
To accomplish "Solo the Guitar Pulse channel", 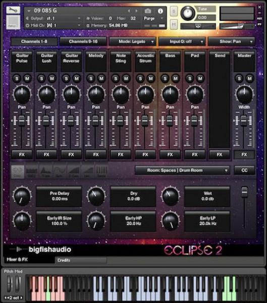I will 17,78.
